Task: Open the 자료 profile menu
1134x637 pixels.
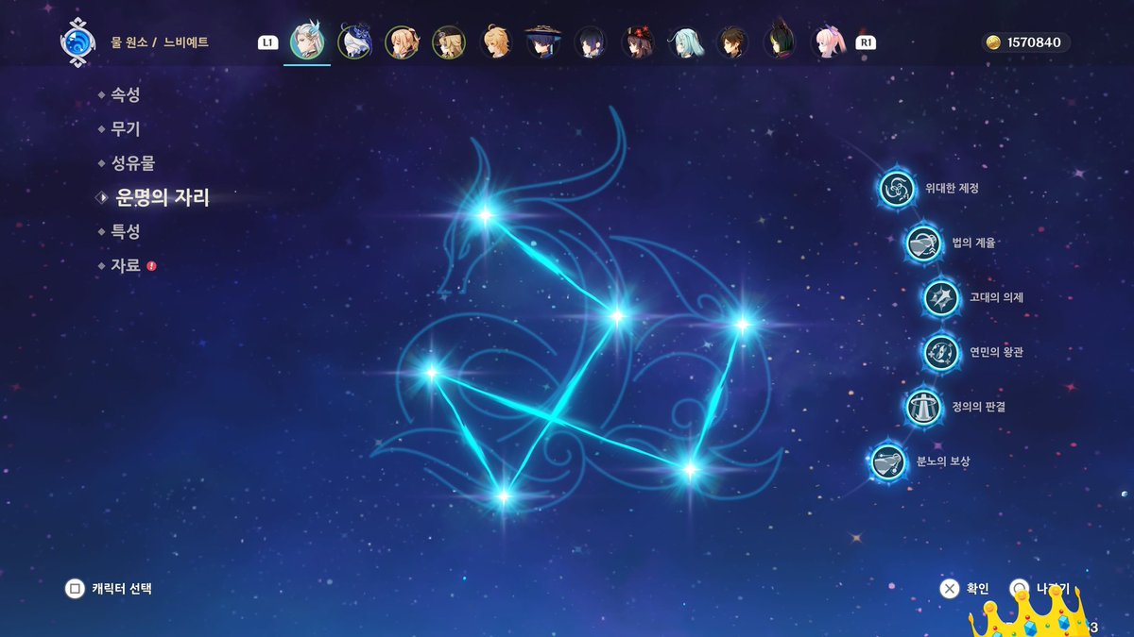Action: pos(126,266)
